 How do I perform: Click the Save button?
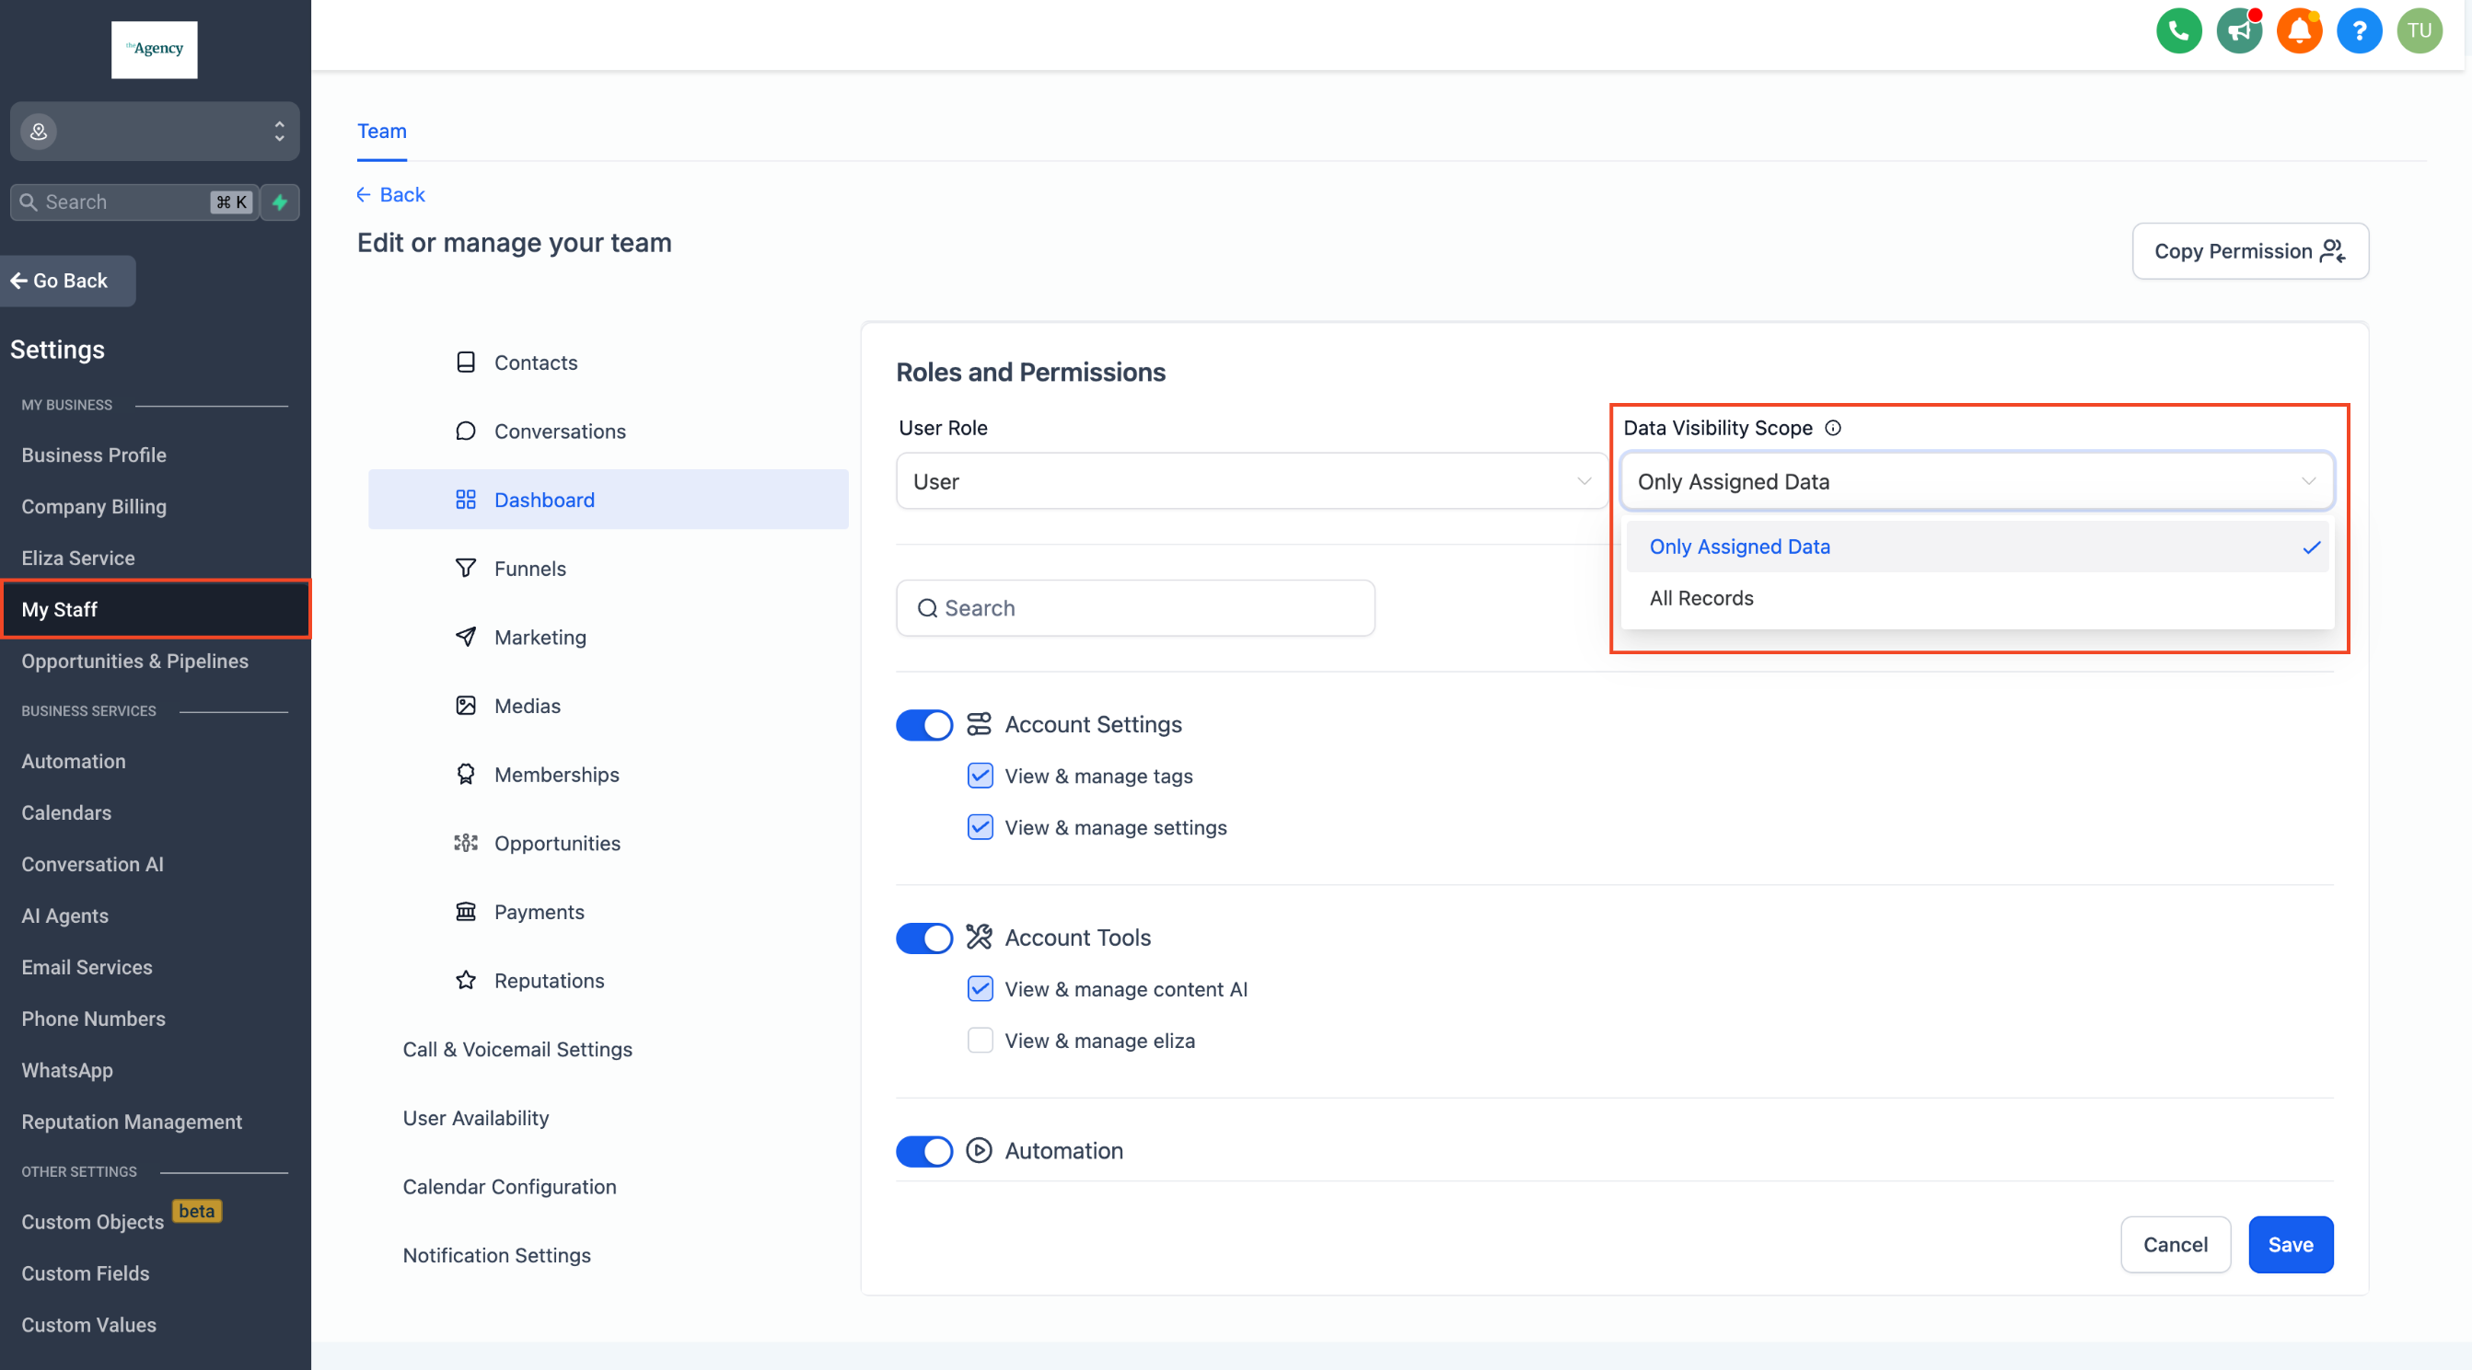[x=2290, y=1244]
